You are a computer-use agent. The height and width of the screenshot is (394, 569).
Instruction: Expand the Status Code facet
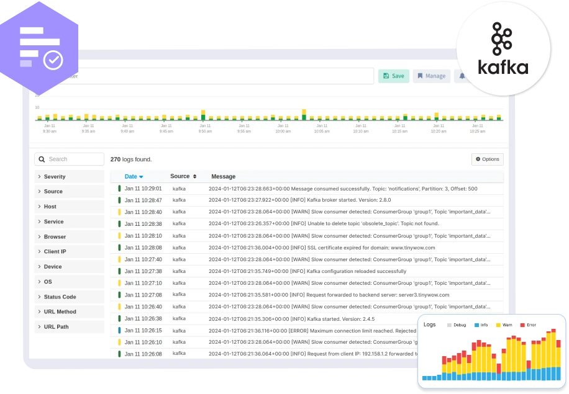pyautogui.click(x=70, y=297)
